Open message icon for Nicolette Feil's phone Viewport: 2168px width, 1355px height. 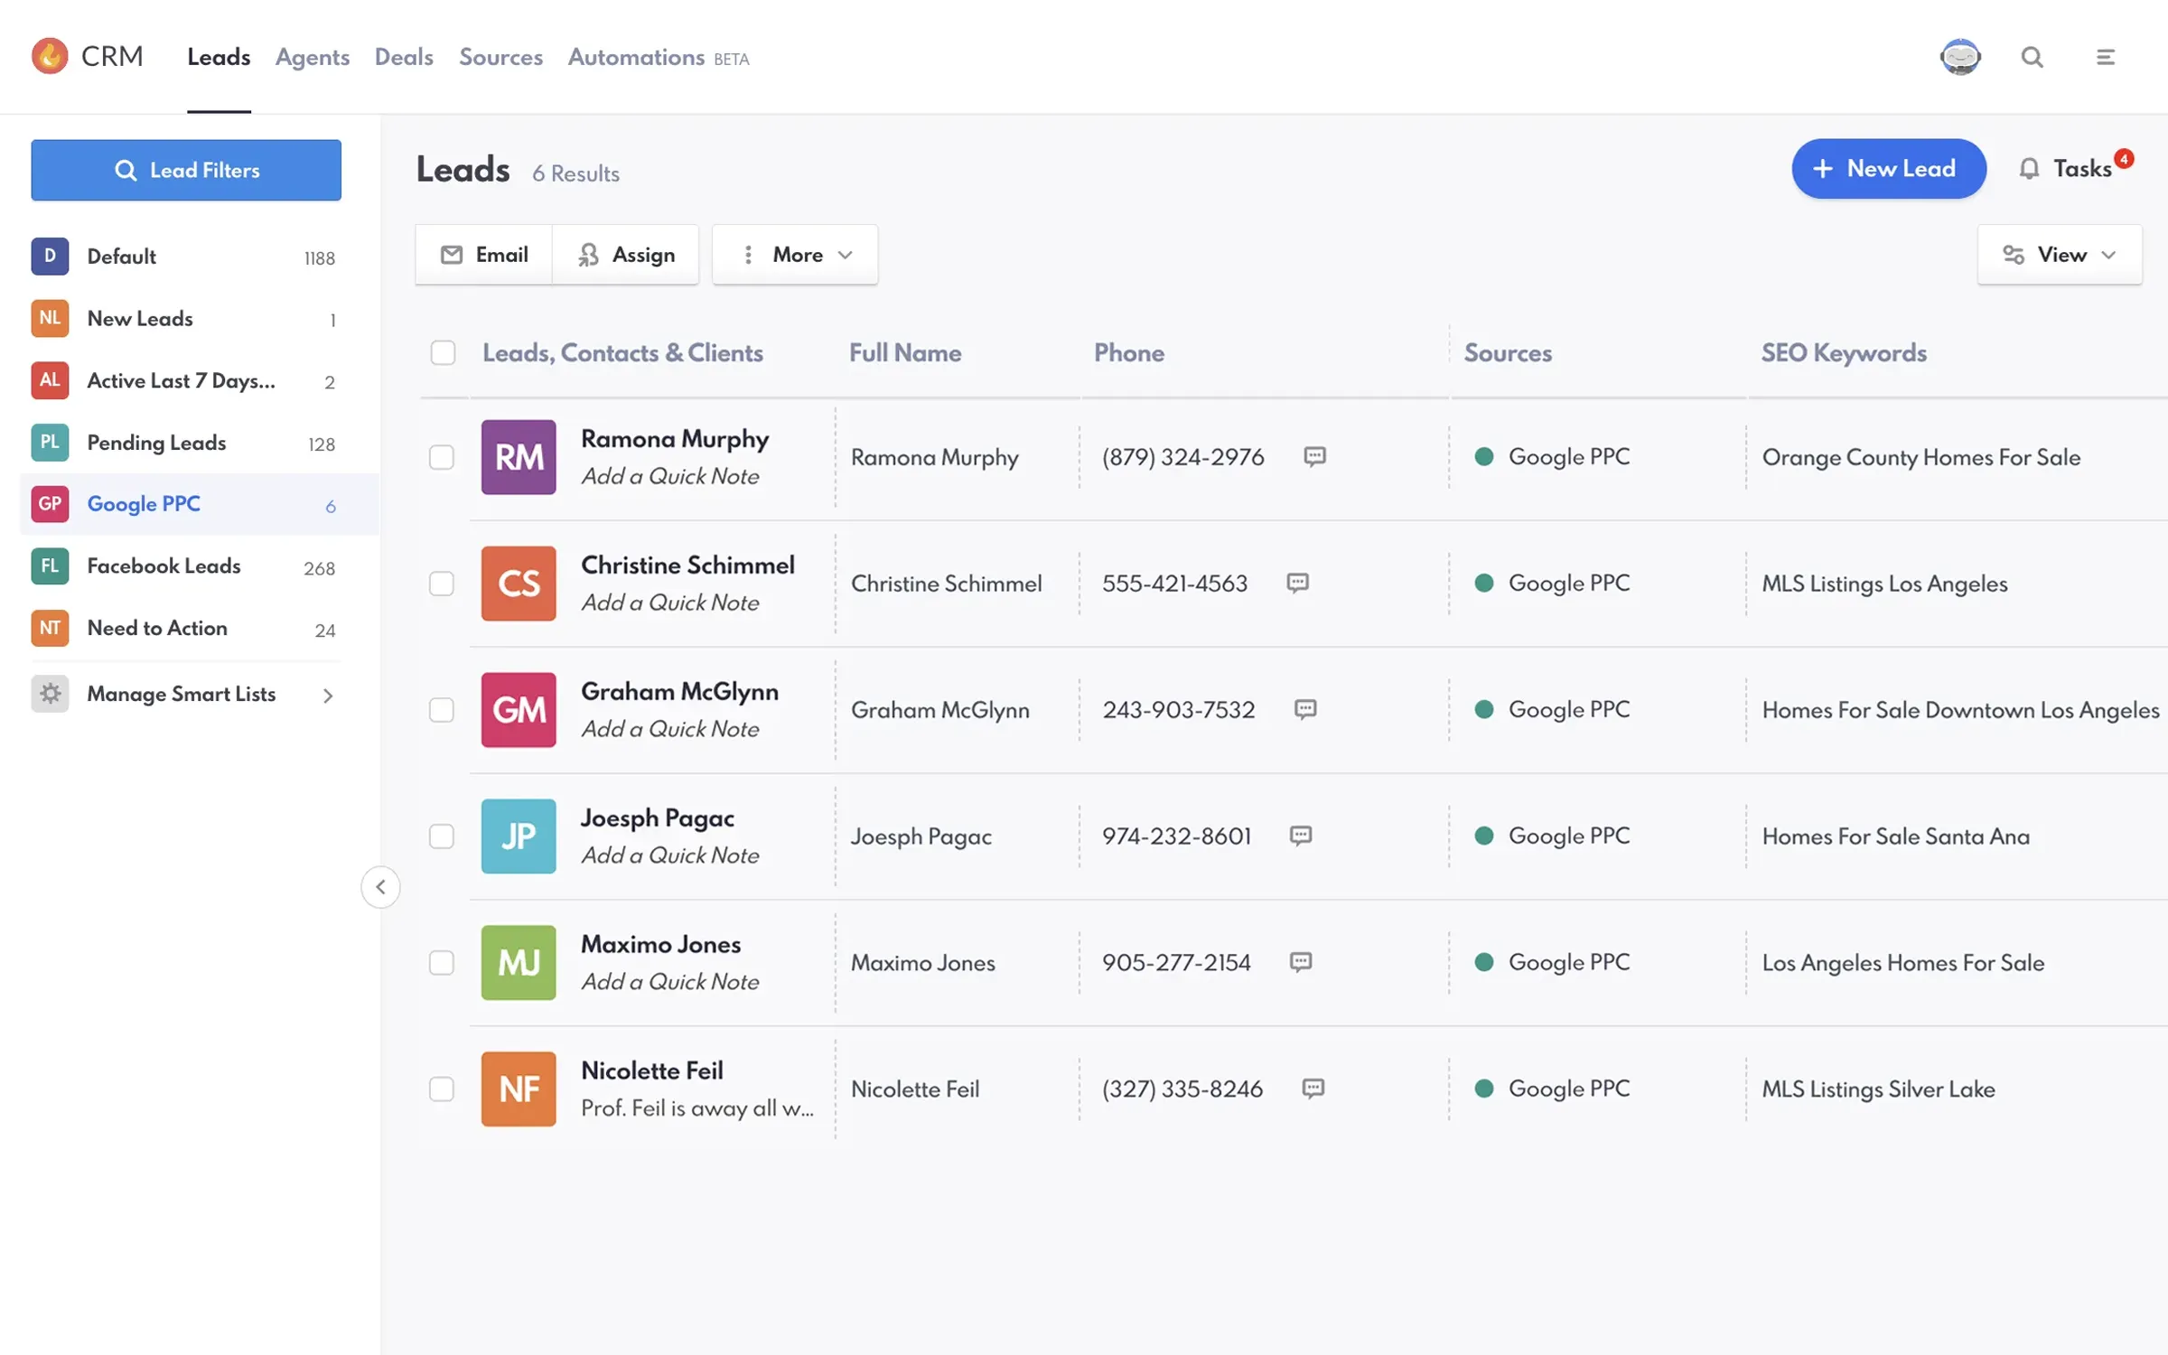coord(1313,1089)
